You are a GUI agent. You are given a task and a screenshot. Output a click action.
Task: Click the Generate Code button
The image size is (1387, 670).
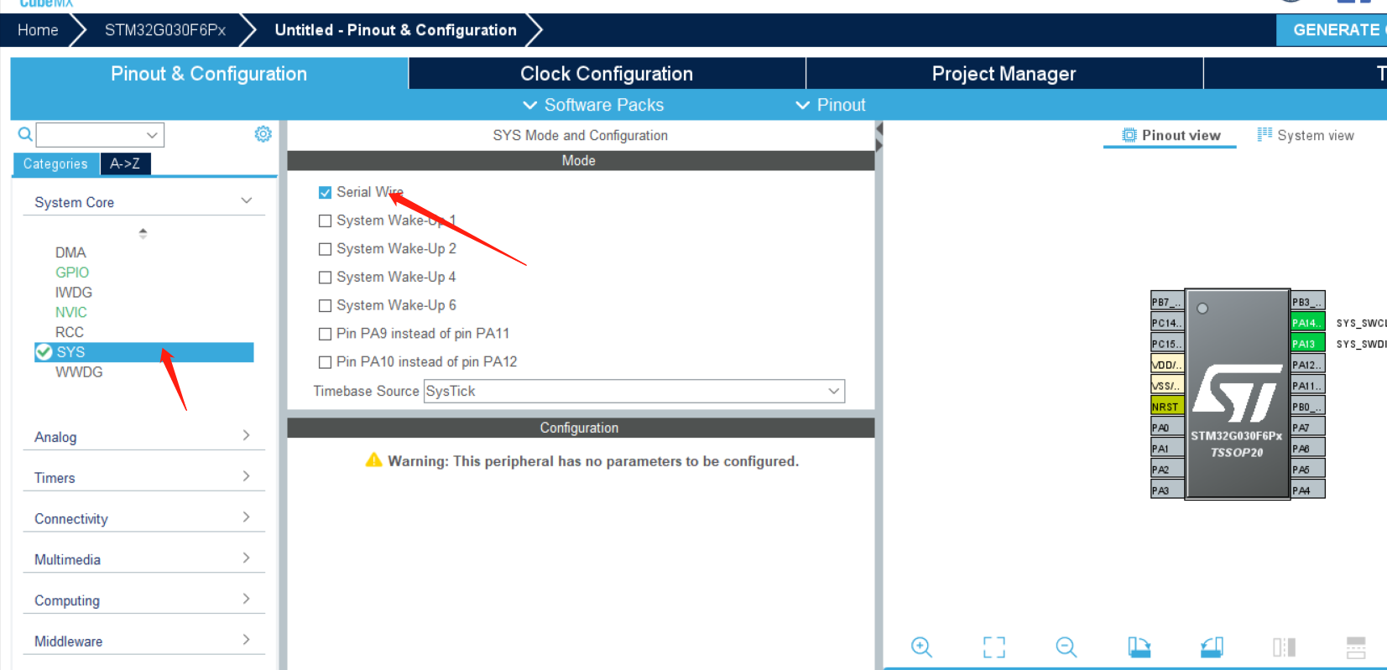pyautogui.click(x=1332, y=30)
